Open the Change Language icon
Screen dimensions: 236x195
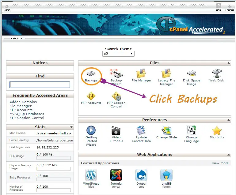(x=192, y=130)
